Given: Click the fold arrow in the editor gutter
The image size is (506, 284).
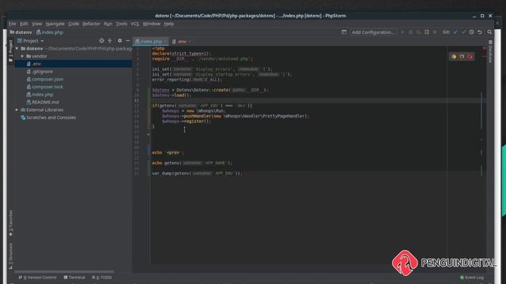Looking at the screenshot, I should pyautogui.click(x=149, y=135).
